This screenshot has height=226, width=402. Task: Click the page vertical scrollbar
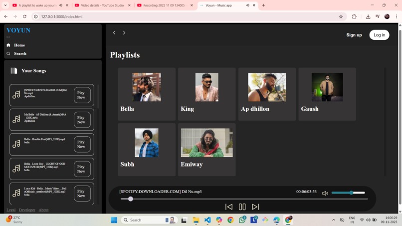400,118
